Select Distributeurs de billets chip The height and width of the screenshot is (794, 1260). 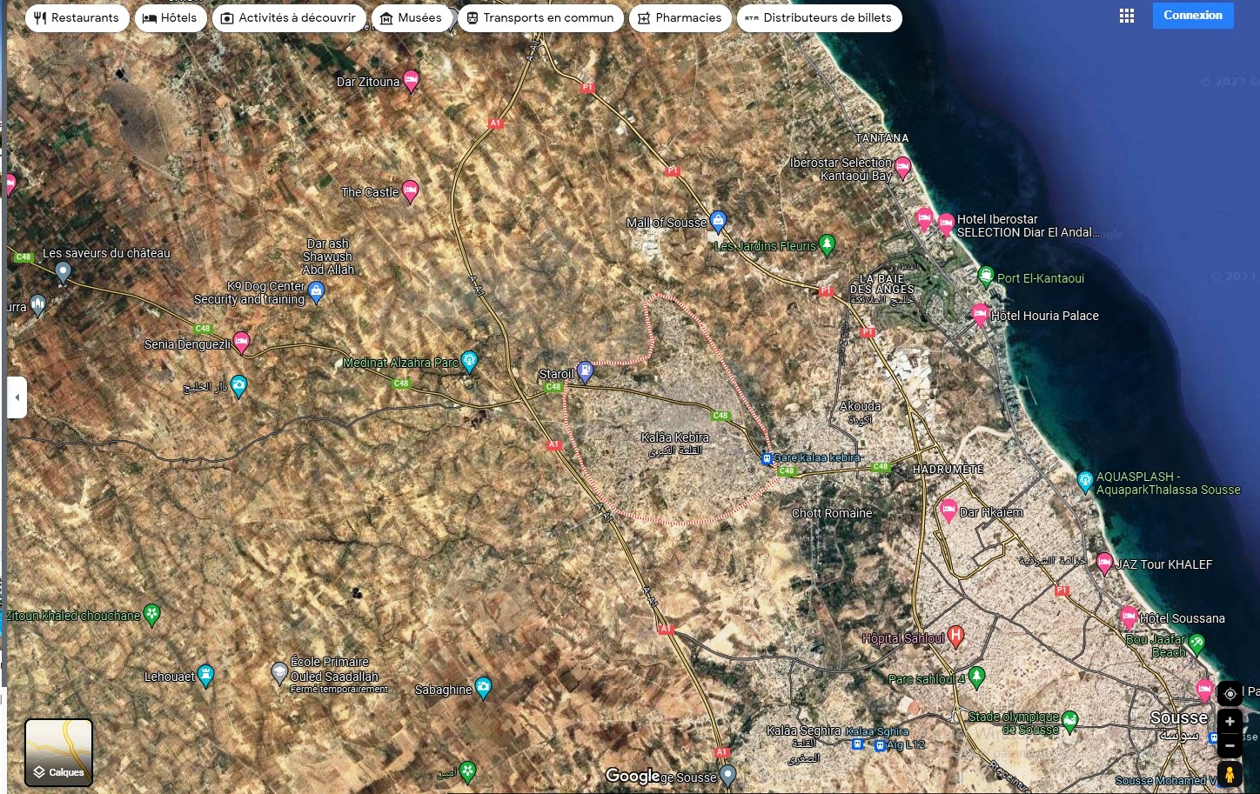(x=818, y=17)
